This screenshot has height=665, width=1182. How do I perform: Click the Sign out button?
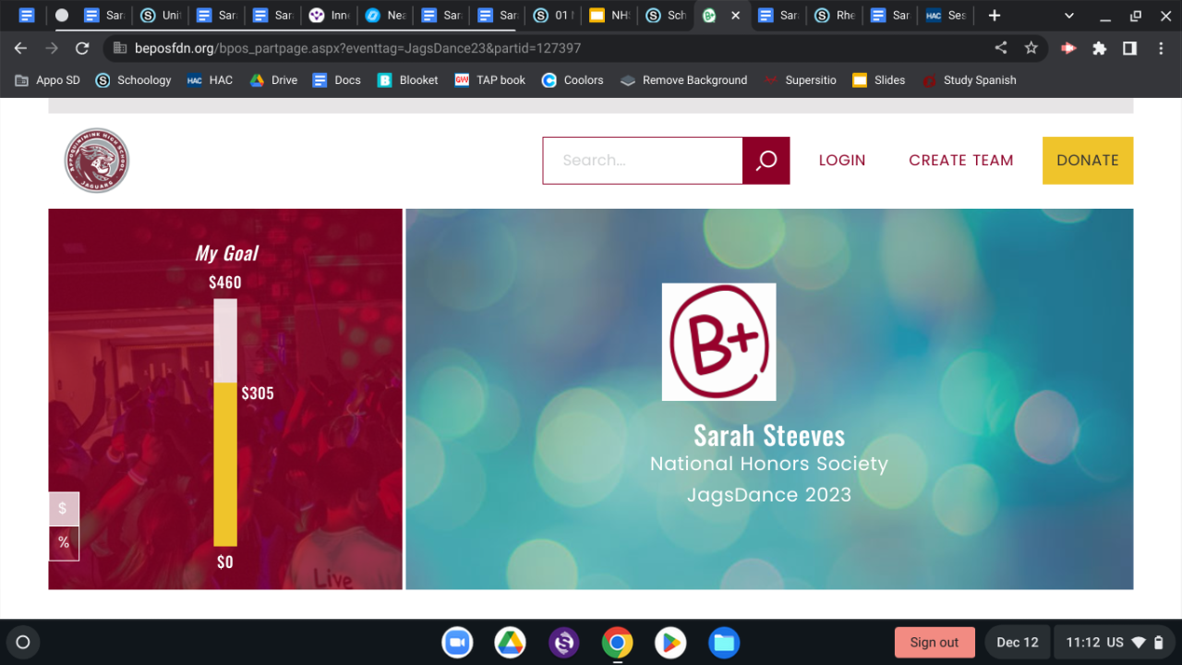click(935, 643)
